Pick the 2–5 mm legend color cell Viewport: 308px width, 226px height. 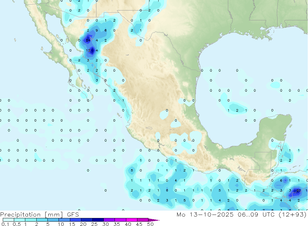42,220
